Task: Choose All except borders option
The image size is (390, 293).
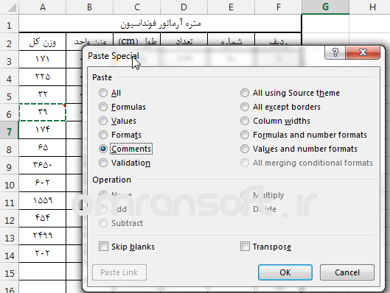Action: pos(245,107)
